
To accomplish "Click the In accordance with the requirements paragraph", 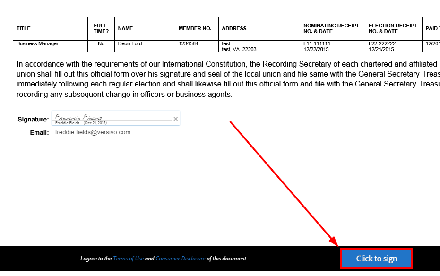I will tap(228, 79).
